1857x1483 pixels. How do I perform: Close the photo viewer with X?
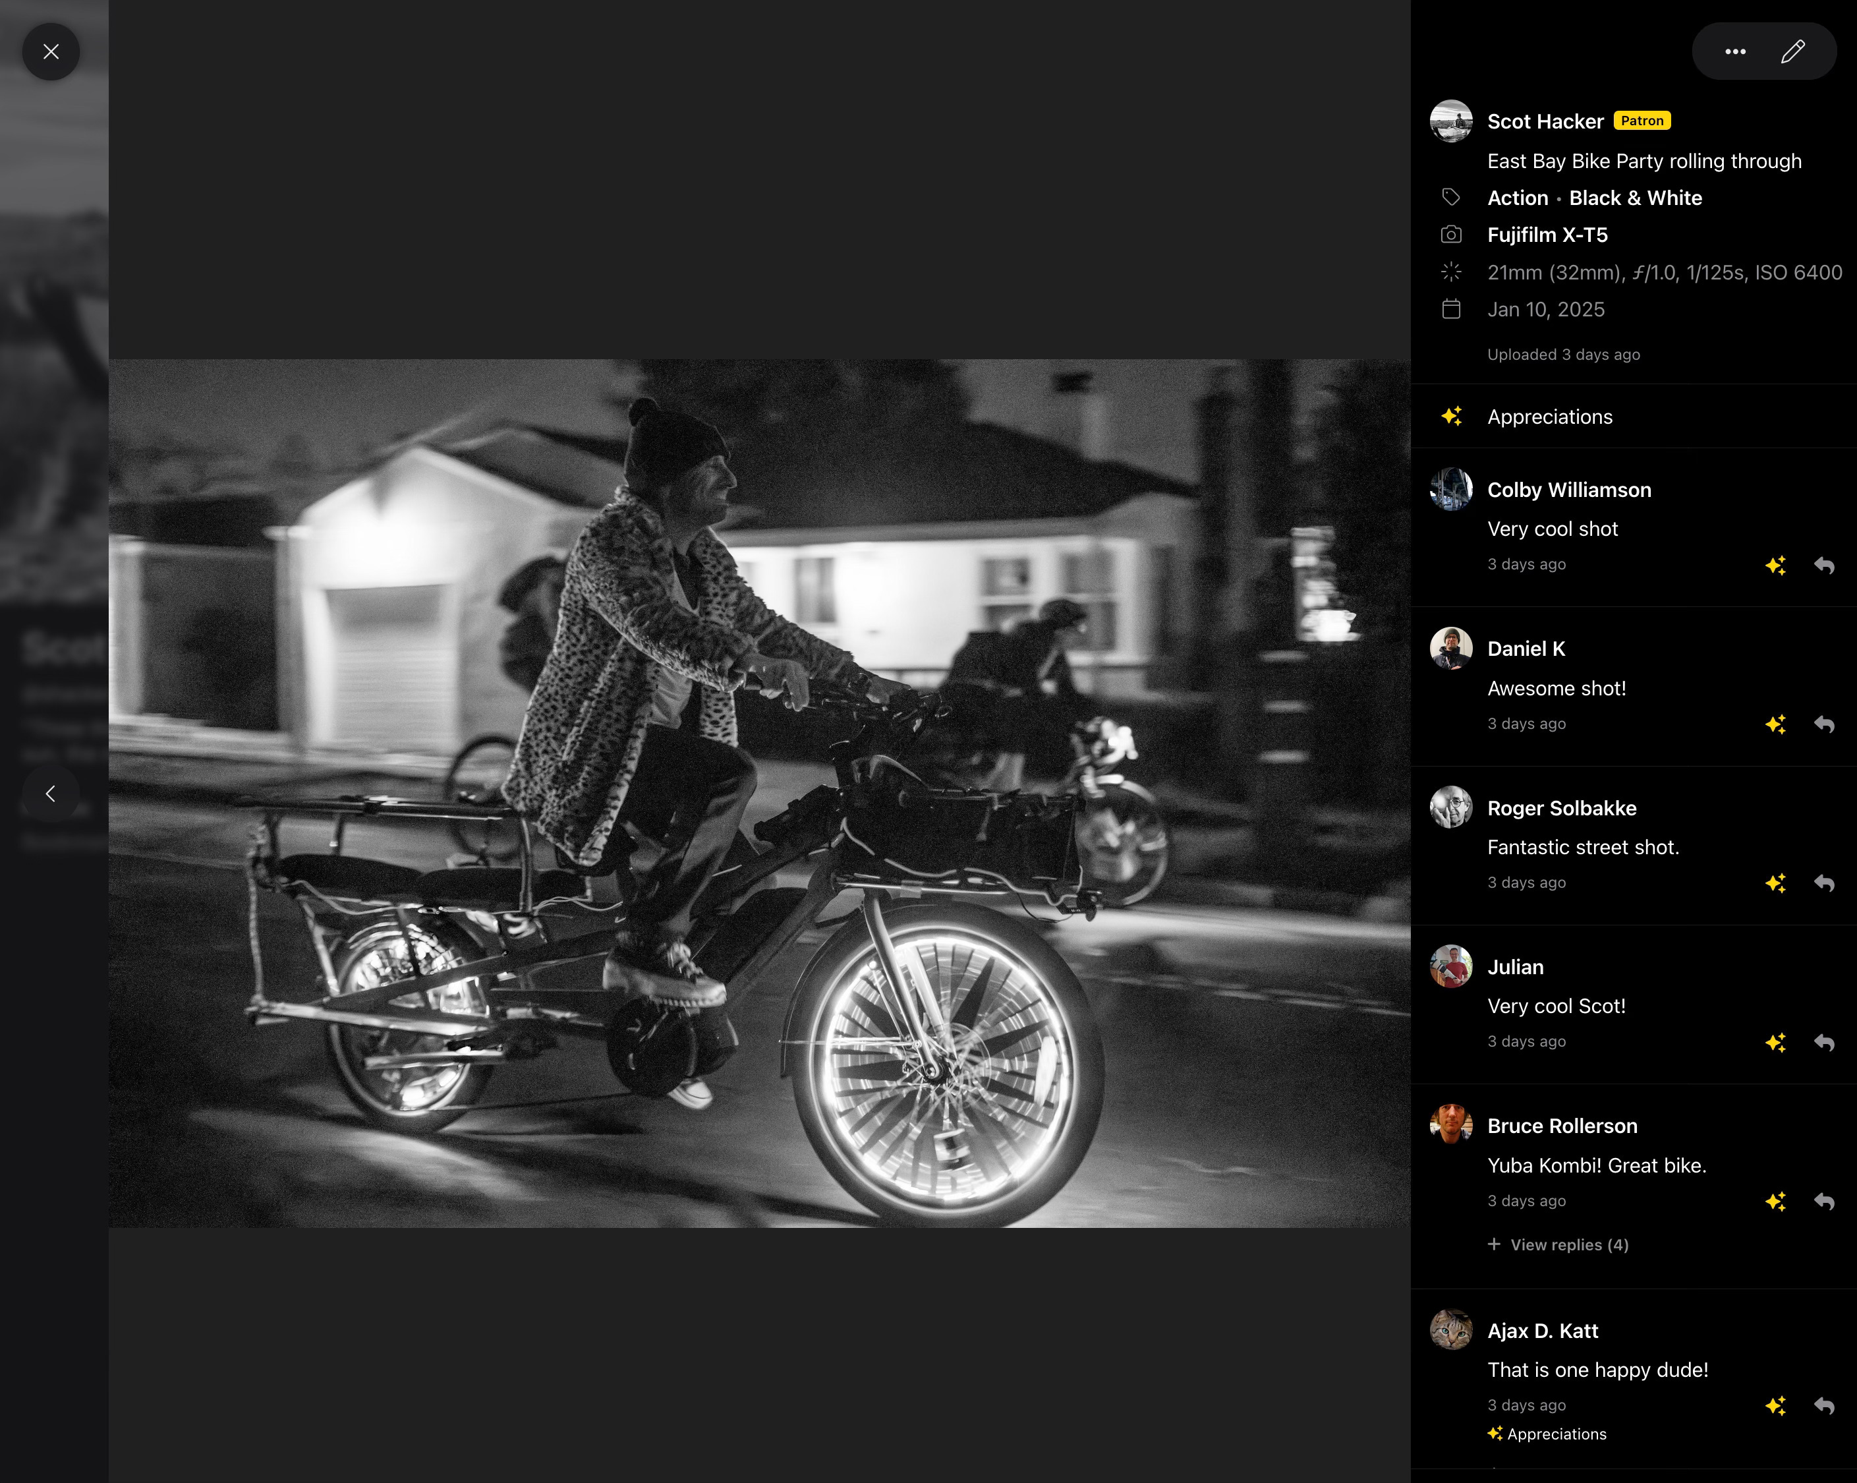(x=51, y=51)
